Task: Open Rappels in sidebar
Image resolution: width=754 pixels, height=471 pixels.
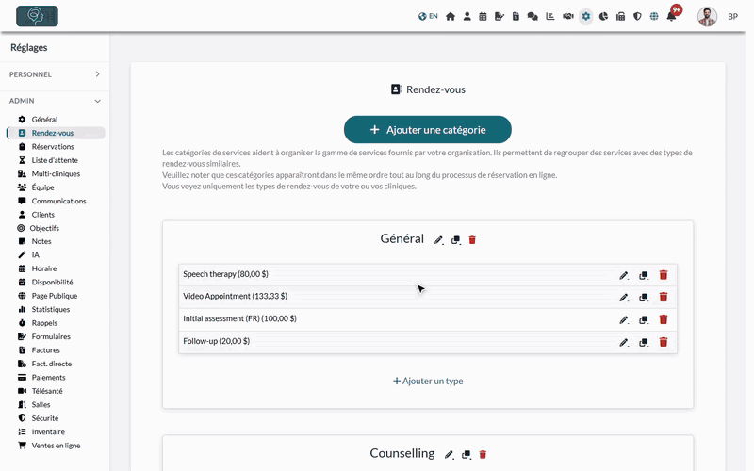Action: (44, 323)
